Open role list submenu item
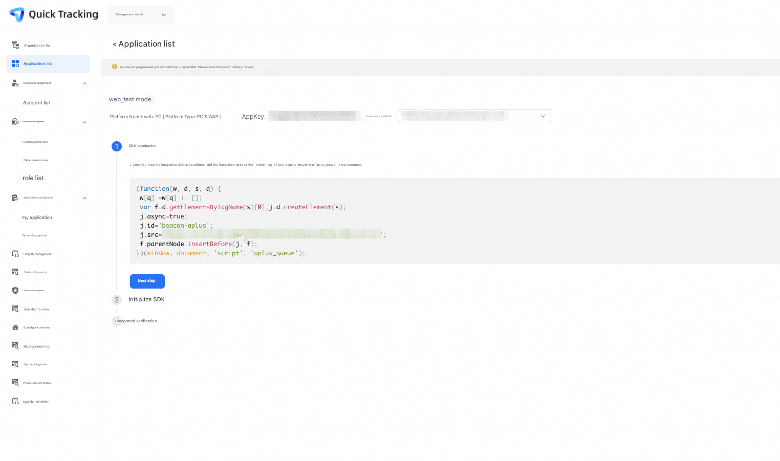This screenshot has height=461, width=780. (x=33, y=178)
